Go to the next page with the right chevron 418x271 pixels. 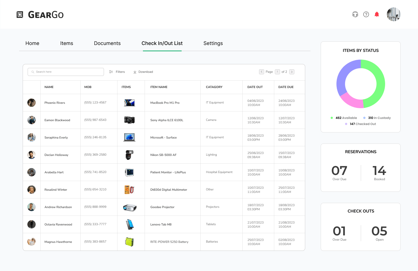coord(292,72)
